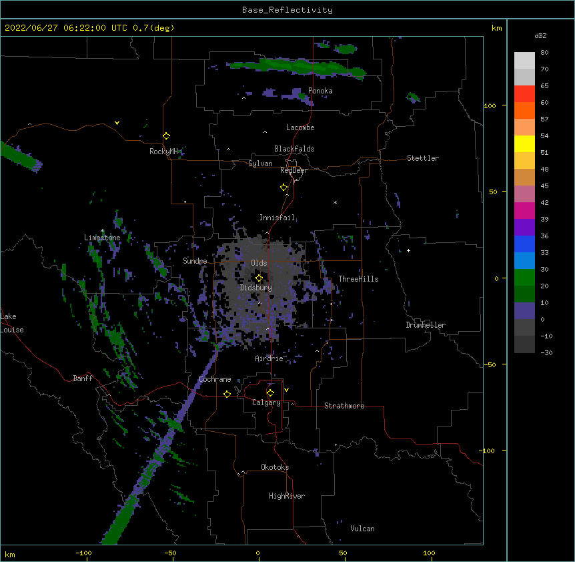Click the HighRiver town label
Image resolution: width=575 pixels, height=562 pixels.
pos(287,496)
